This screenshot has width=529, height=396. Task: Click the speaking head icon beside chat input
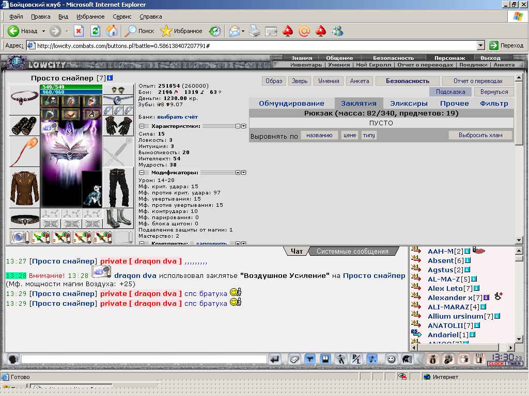[13, 359]
